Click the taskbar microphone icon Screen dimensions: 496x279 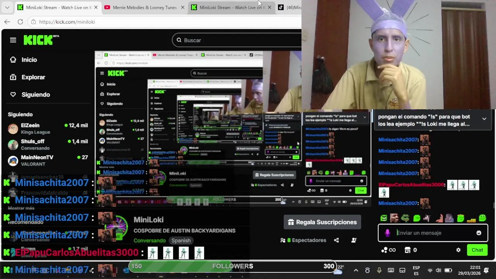(x=379, y=270)
